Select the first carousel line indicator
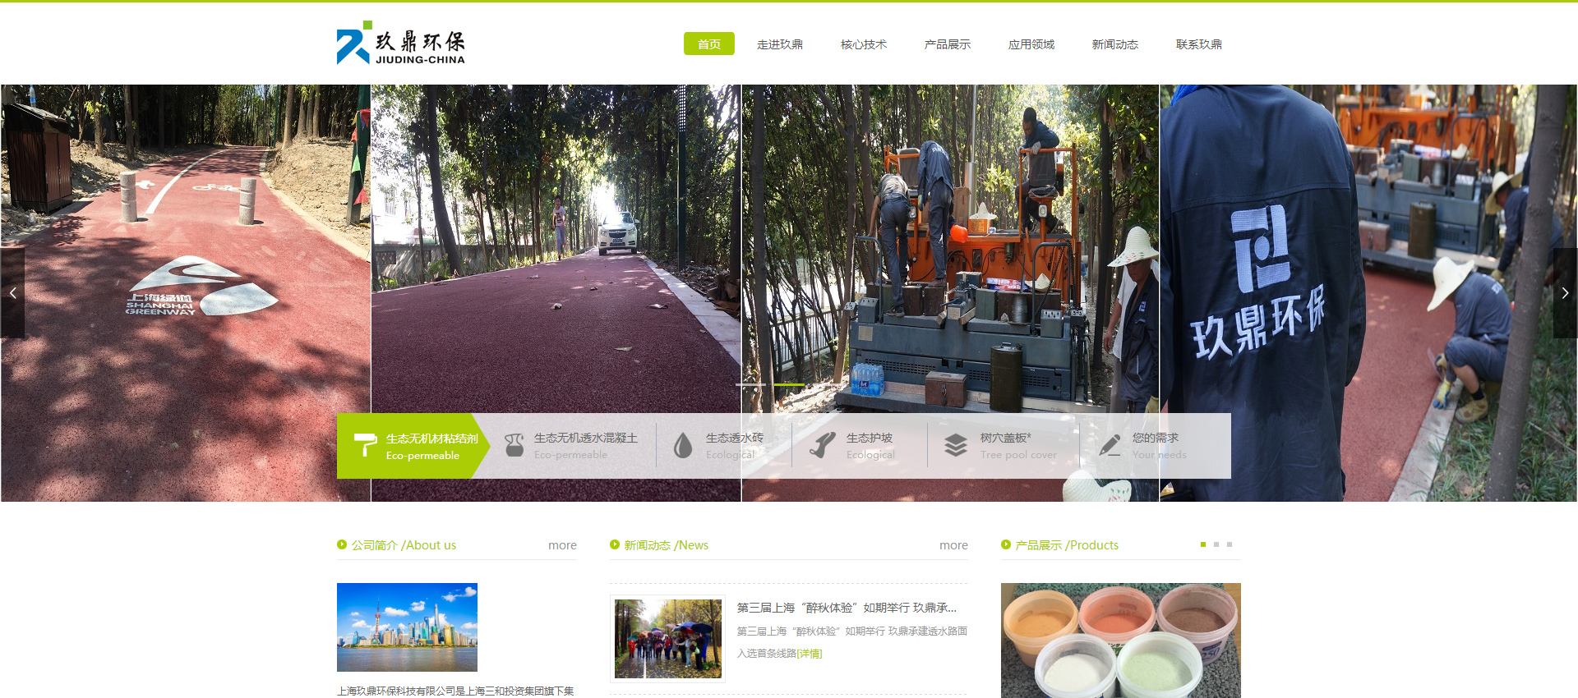 [x=750, y=384]
